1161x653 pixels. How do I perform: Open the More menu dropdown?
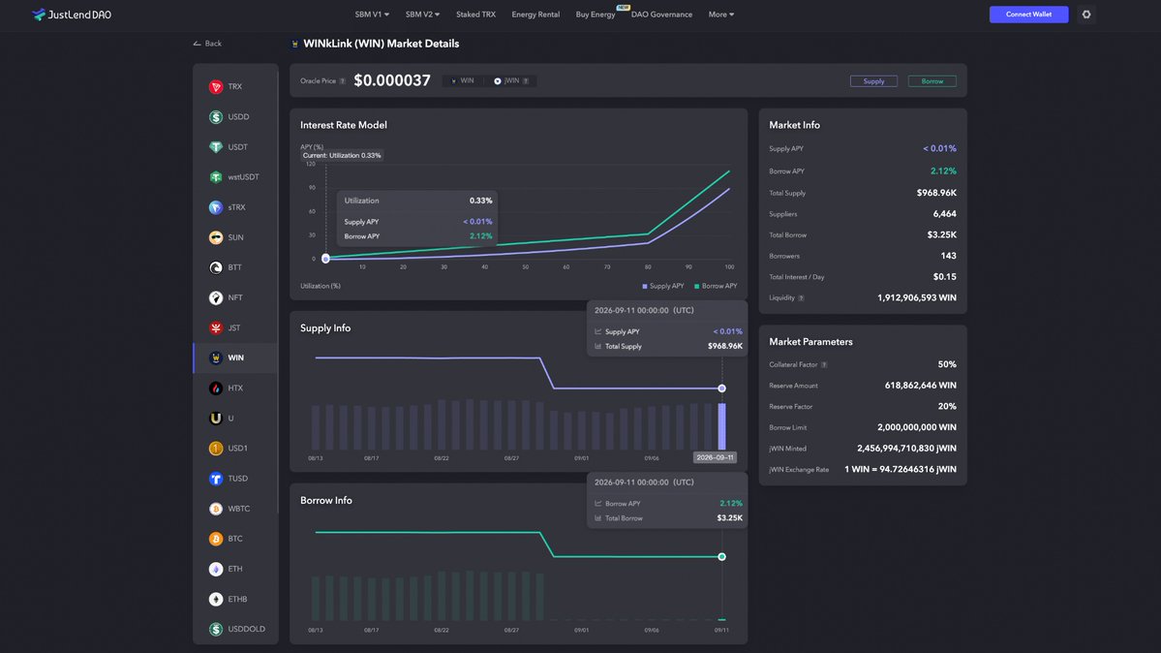pyautogui.click(x=721, y=15)
